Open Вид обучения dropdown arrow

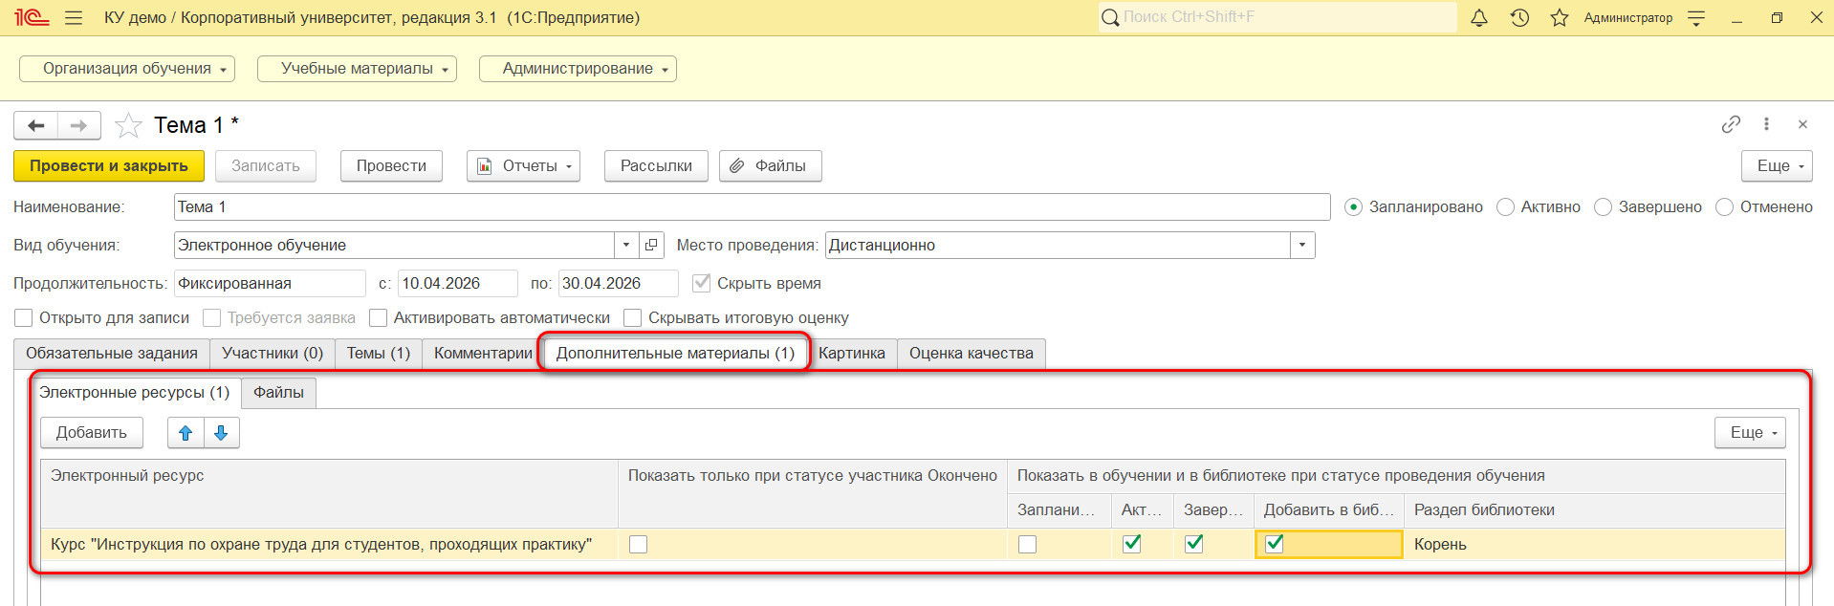626,246
